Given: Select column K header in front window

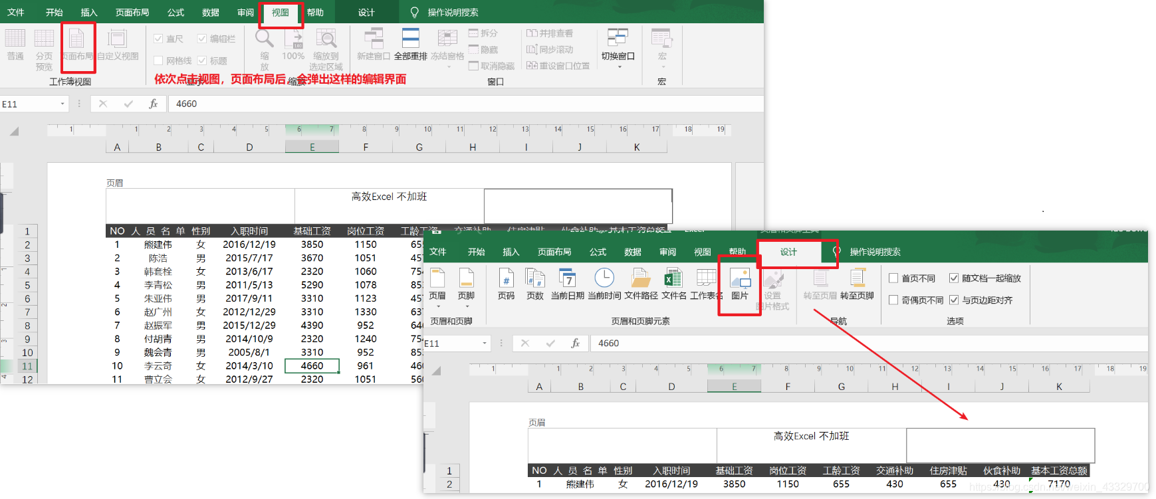Looking at the screenshot, I should (1059, 387).
